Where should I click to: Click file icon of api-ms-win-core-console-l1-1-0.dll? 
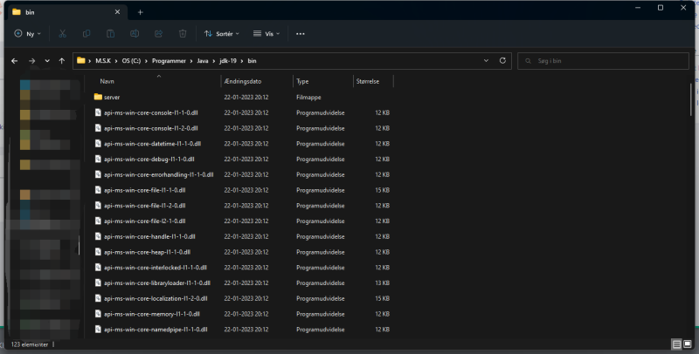click(x=98, y=112)
